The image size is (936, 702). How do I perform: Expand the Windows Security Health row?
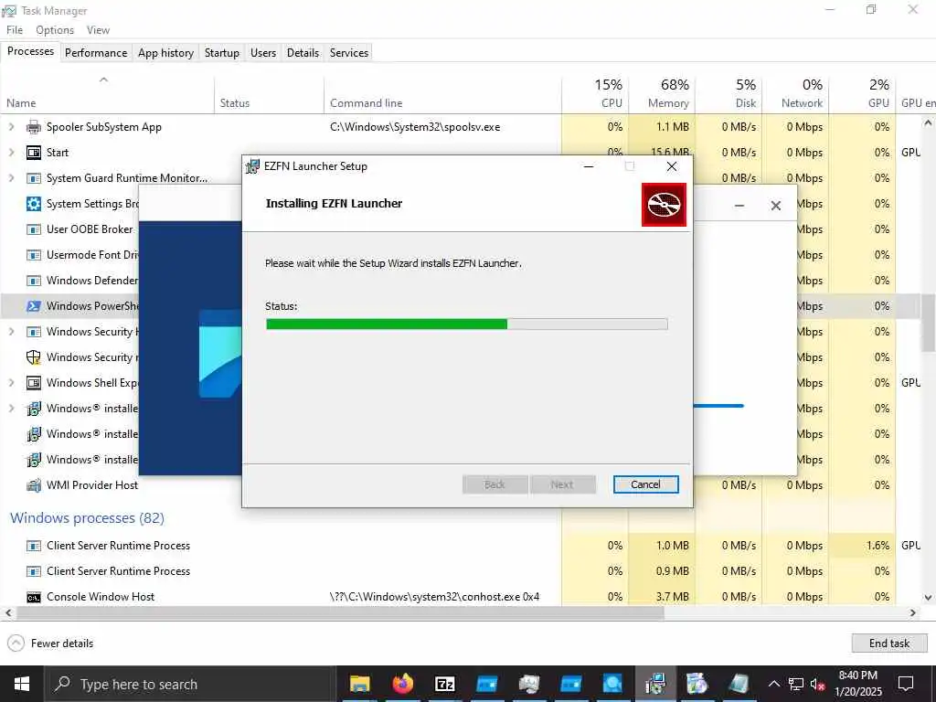pos(11,331)
